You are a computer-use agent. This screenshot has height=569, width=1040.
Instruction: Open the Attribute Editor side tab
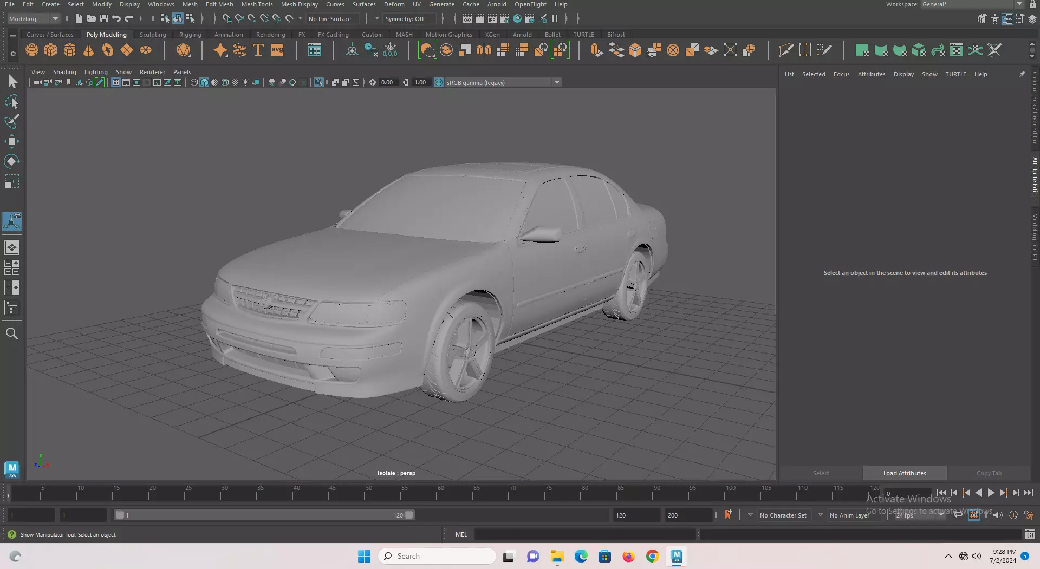tap(1035, 179)
